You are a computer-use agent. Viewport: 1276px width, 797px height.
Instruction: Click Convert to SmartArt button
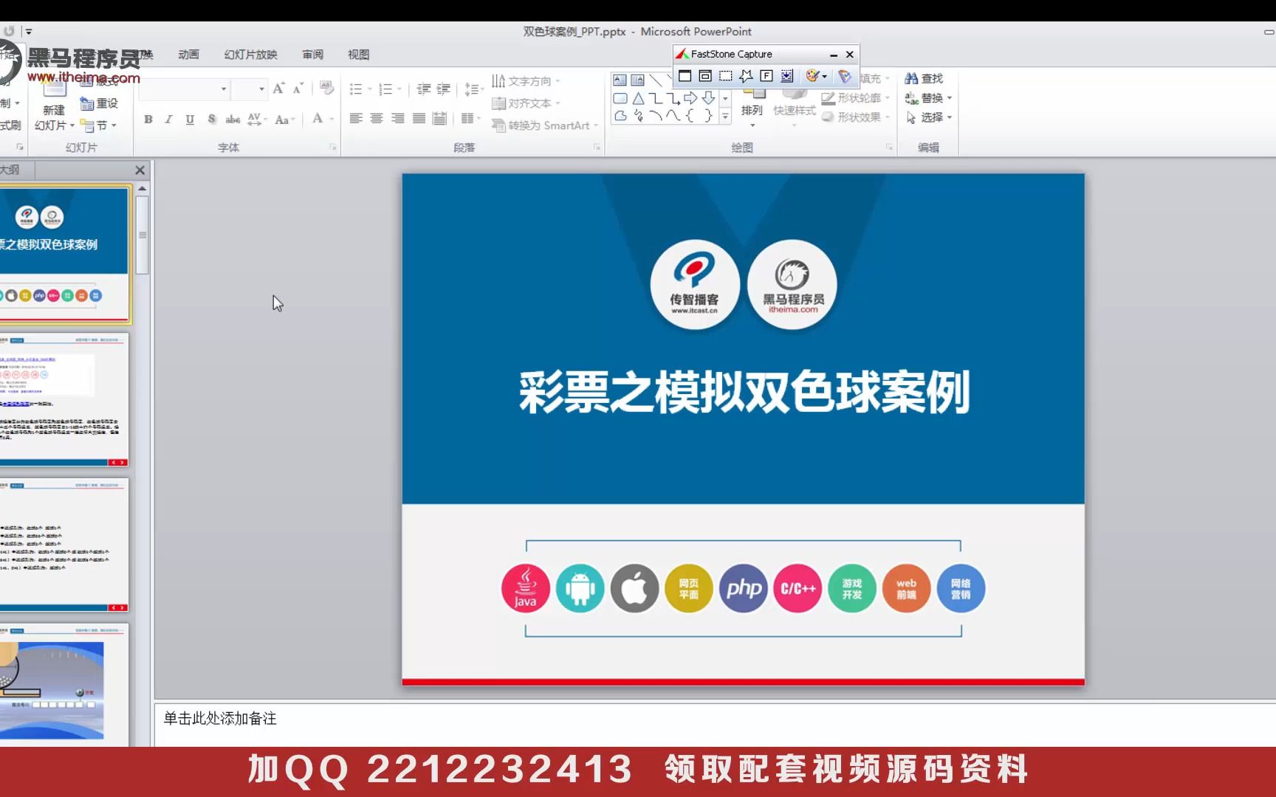pyautogui.click(x=545, y=125)
